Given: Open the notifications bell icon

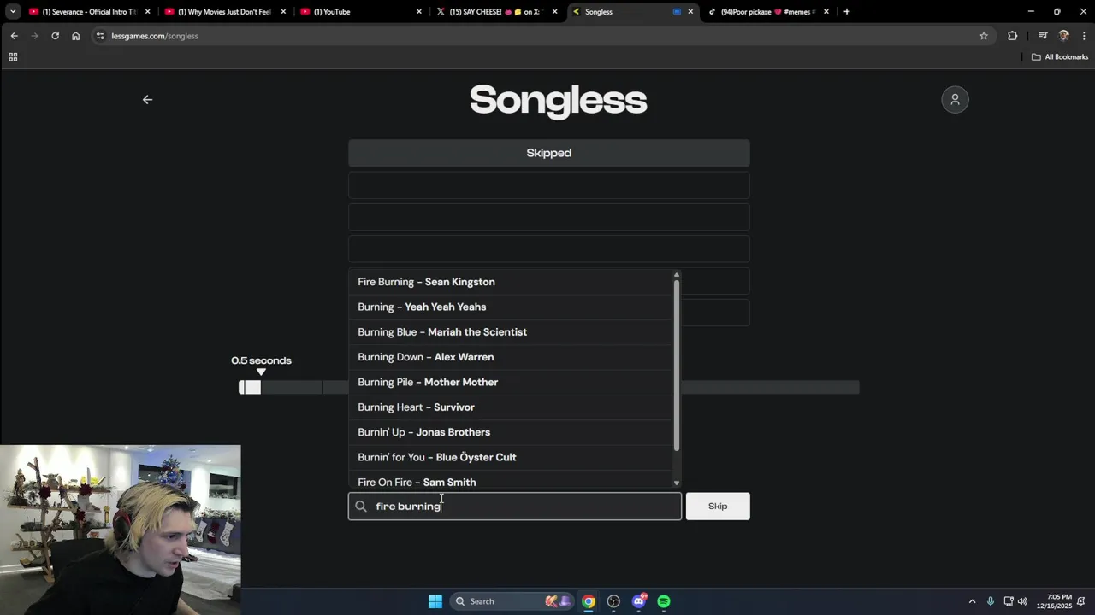Looking at the screenshot, I should (1082, 601).
